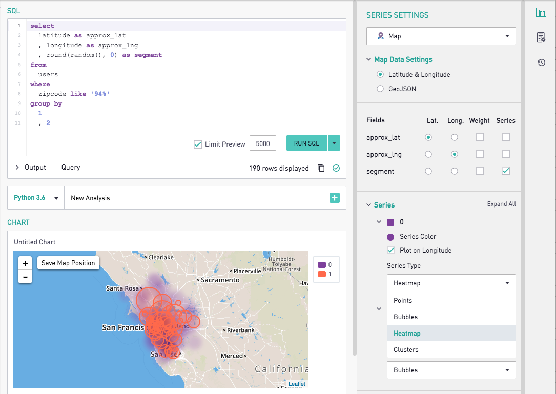The width and height of the screenshot is (556, 394).
Task: Add a new analysis with the plus icon
Action: [x=335, y=197]
